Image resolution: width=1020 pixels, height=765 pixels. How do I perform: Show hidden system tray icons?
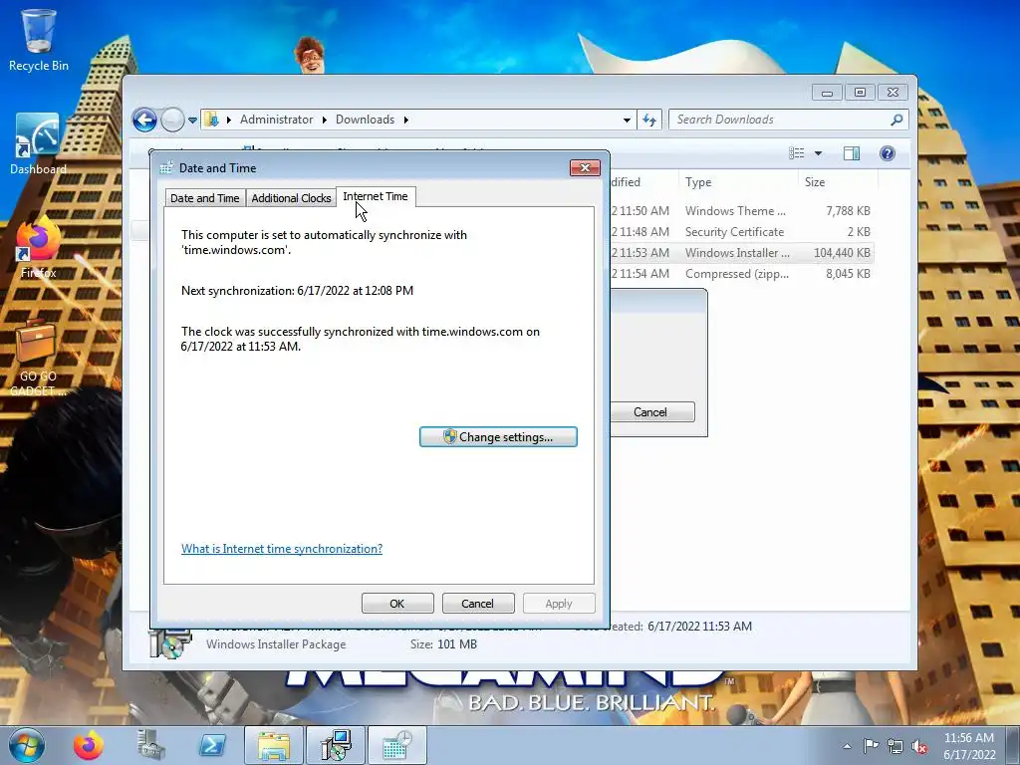tap(847, 746)
